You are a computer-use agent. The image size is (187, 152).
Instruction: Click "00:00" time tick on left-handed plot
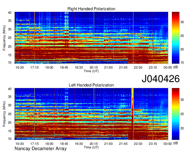coord(168,144)
